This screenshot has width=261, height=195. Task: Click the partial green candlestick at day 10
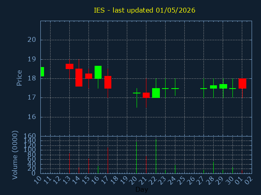click(x=42, y=71)
